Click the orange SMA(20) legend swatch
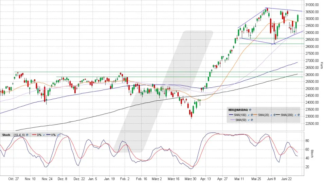 [255, 115]
